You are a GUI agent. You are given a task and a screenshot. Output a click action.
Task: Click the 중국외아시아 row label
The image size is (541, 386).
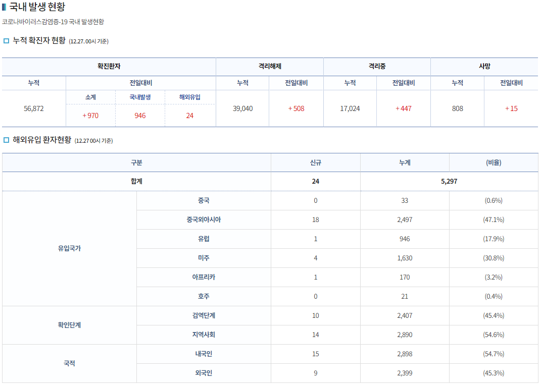(204, 219)
